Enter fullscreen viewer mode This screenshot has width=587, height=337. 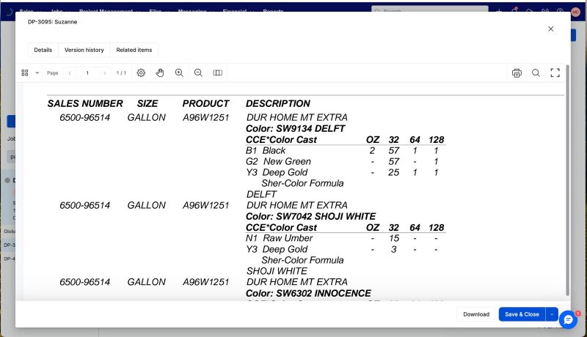point(555,73)
